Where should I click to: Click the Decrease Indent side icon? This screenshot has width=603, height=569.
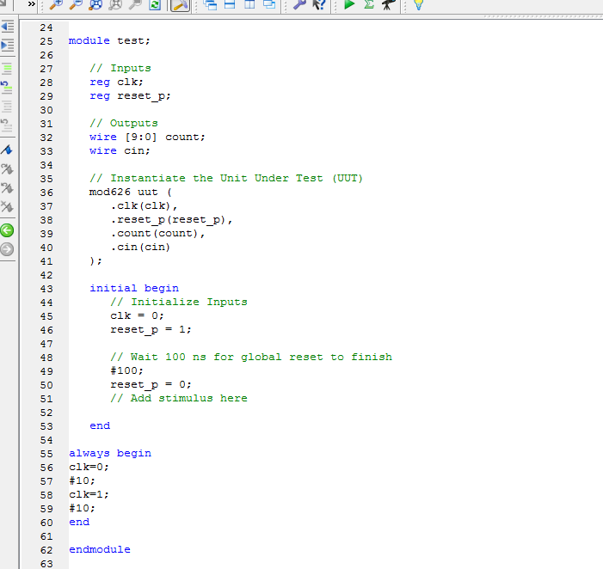[x=7, y=27]
